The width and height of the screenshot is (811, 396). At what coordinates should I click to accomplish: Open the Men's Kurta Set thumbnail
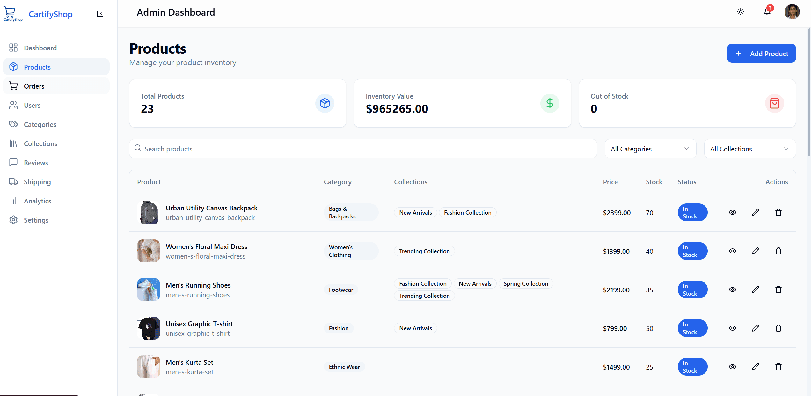click(149, 367)
